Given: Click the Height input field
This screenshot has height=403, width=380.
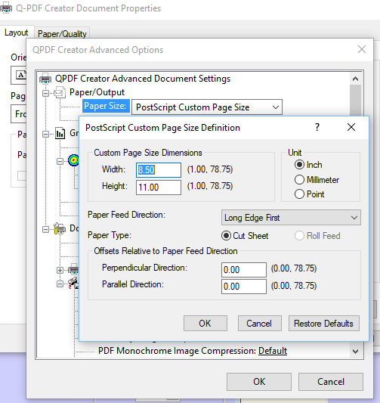Looking at the screenshot, I should click(x=159, y=188).
